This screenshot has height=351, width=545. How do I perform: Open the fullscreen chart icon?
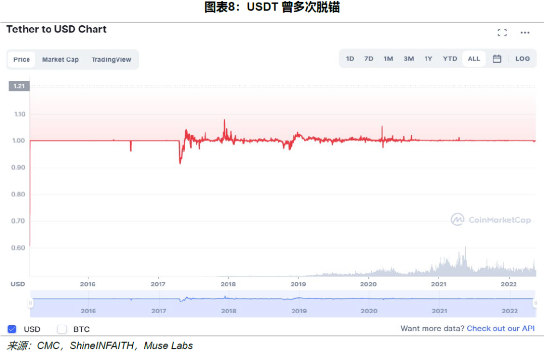[502, 33]
